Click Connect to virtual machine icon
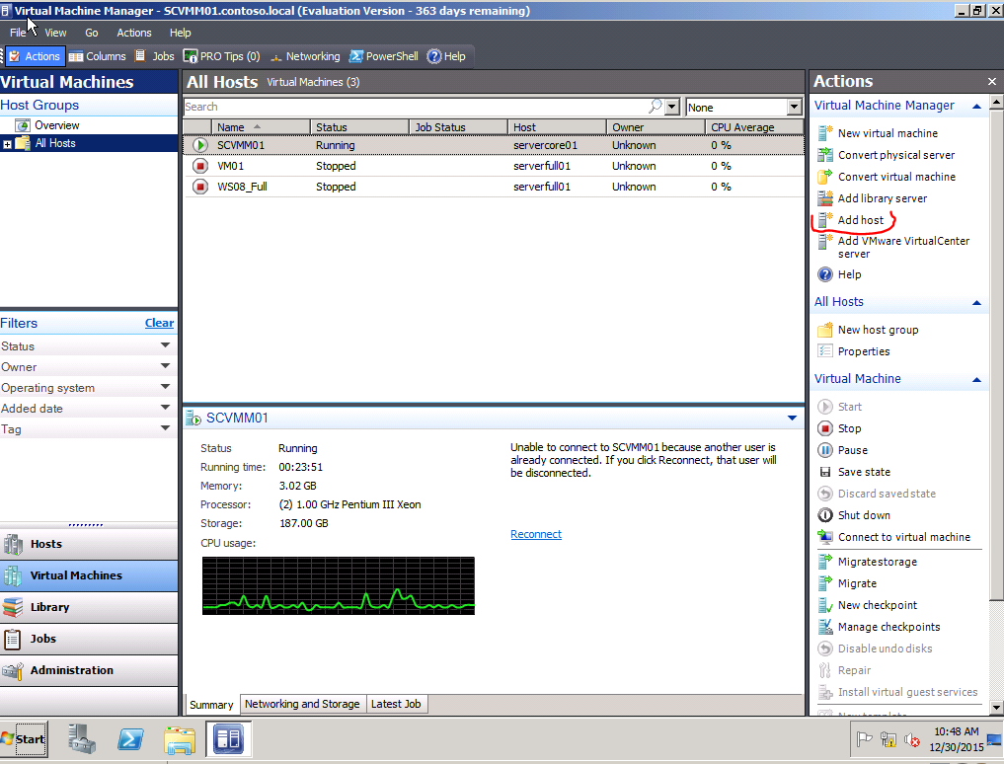The height and width of the screenshot is (764, 1004). (x=825, y=537)
